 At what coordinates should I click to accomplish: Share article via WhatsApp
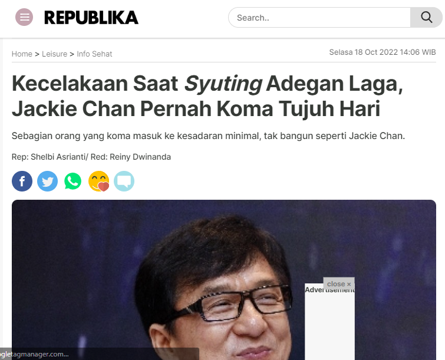[73, 181]
